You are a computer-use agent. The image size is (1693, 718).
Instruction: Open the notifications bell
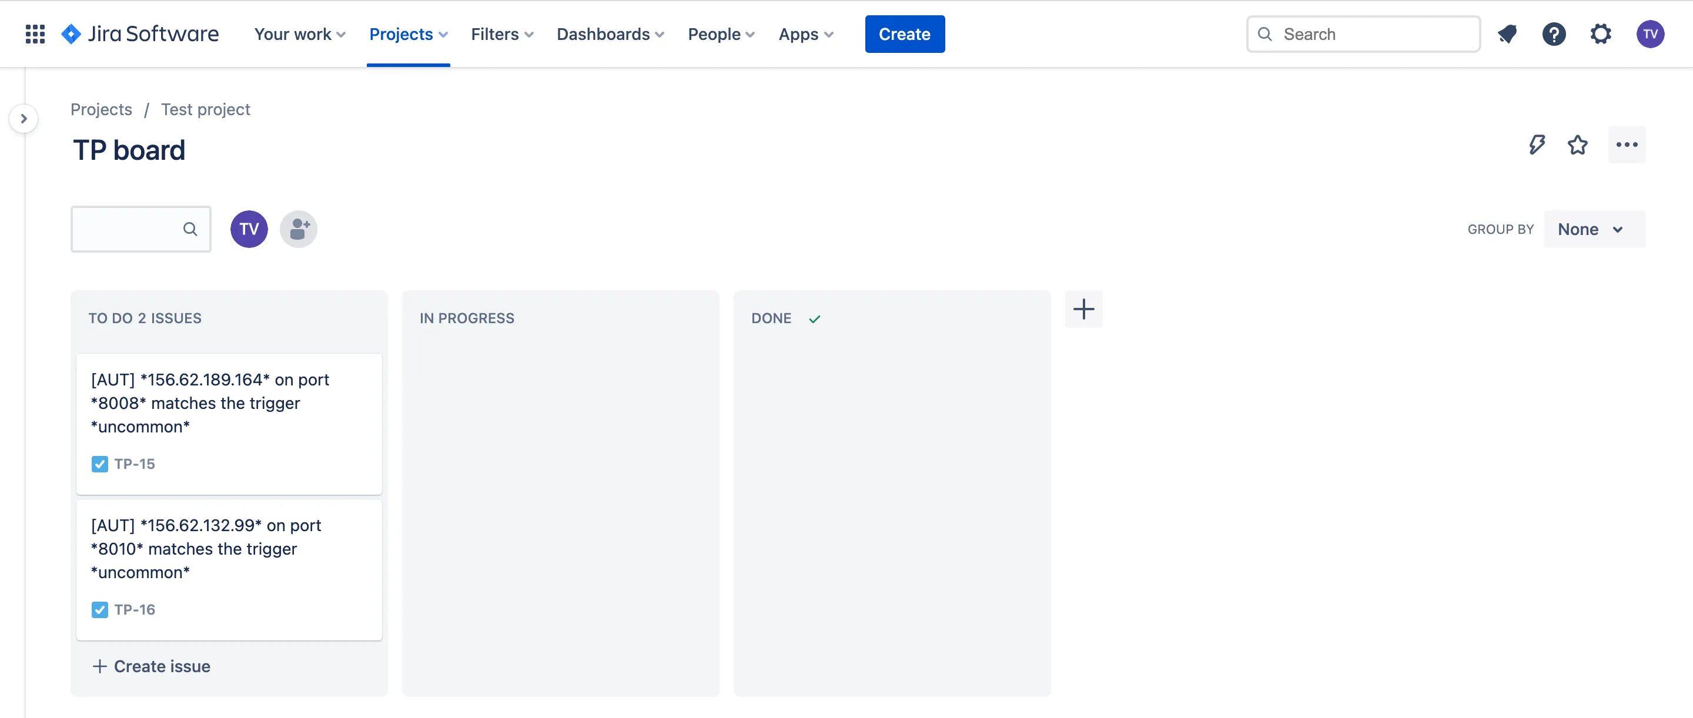pos(1508,33)
